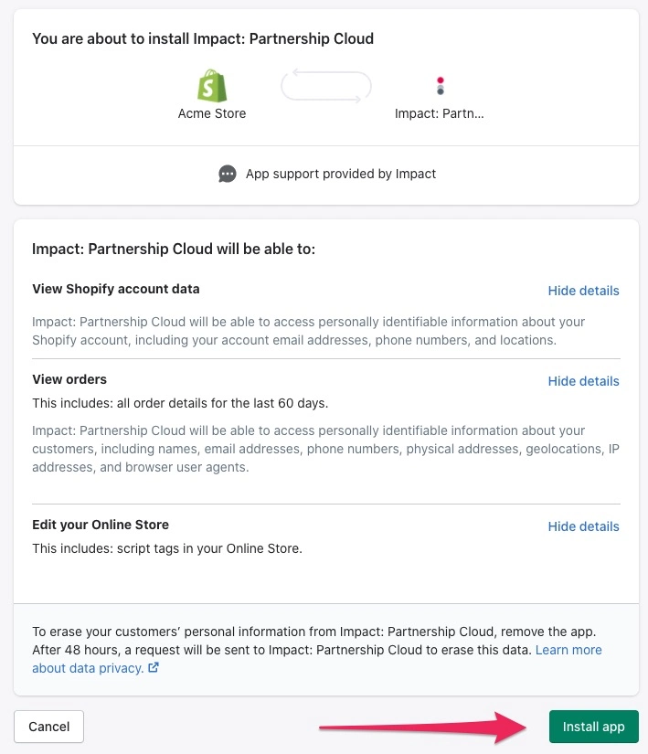Click the App support provided by Impact text
The height and width of the screenshot is (754, 648).
click(x=341, y=174)
